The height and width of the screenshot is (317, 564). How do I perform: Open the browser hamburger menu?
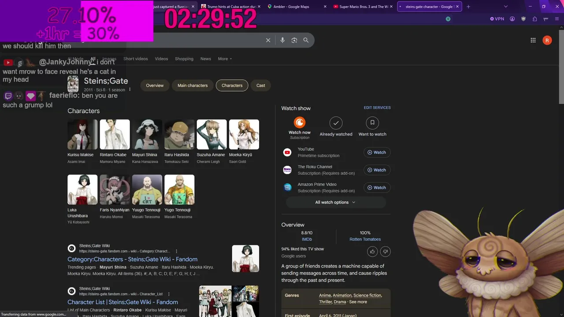[557, 19]
